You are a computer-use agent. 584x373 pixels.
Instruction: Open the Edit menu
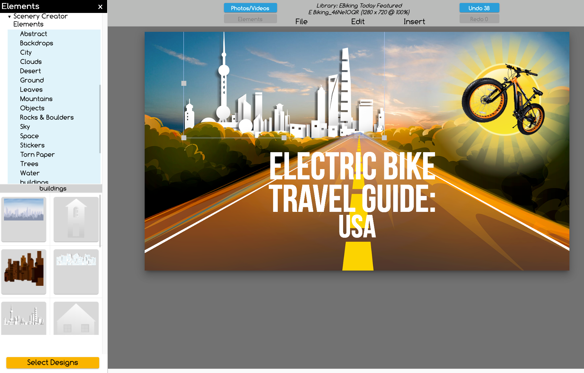click(358, 22)
